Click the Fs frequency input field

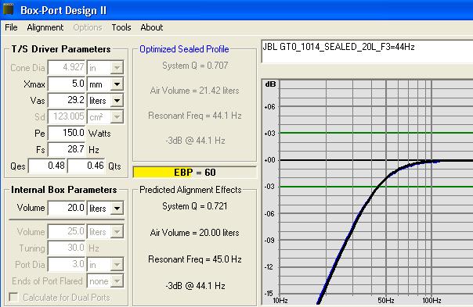tap(67, 149)
